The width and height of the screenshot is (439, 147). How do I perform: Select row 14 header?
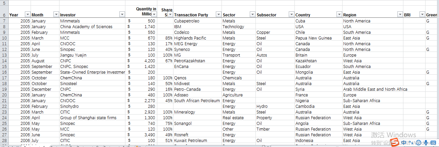(x=4, y=61)
